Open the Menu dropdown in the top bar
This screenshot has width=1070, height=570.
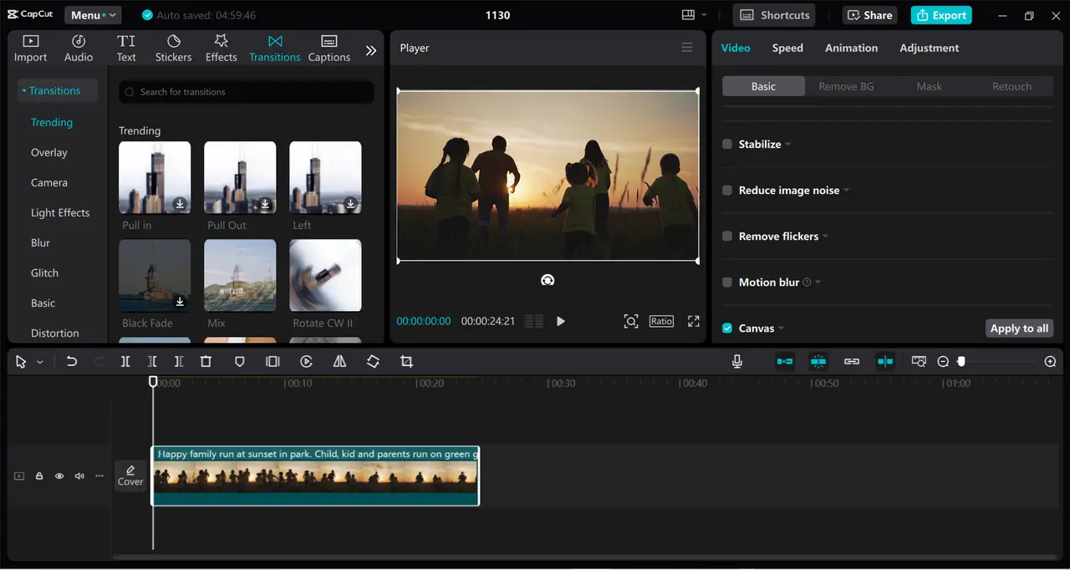point(92,14)
